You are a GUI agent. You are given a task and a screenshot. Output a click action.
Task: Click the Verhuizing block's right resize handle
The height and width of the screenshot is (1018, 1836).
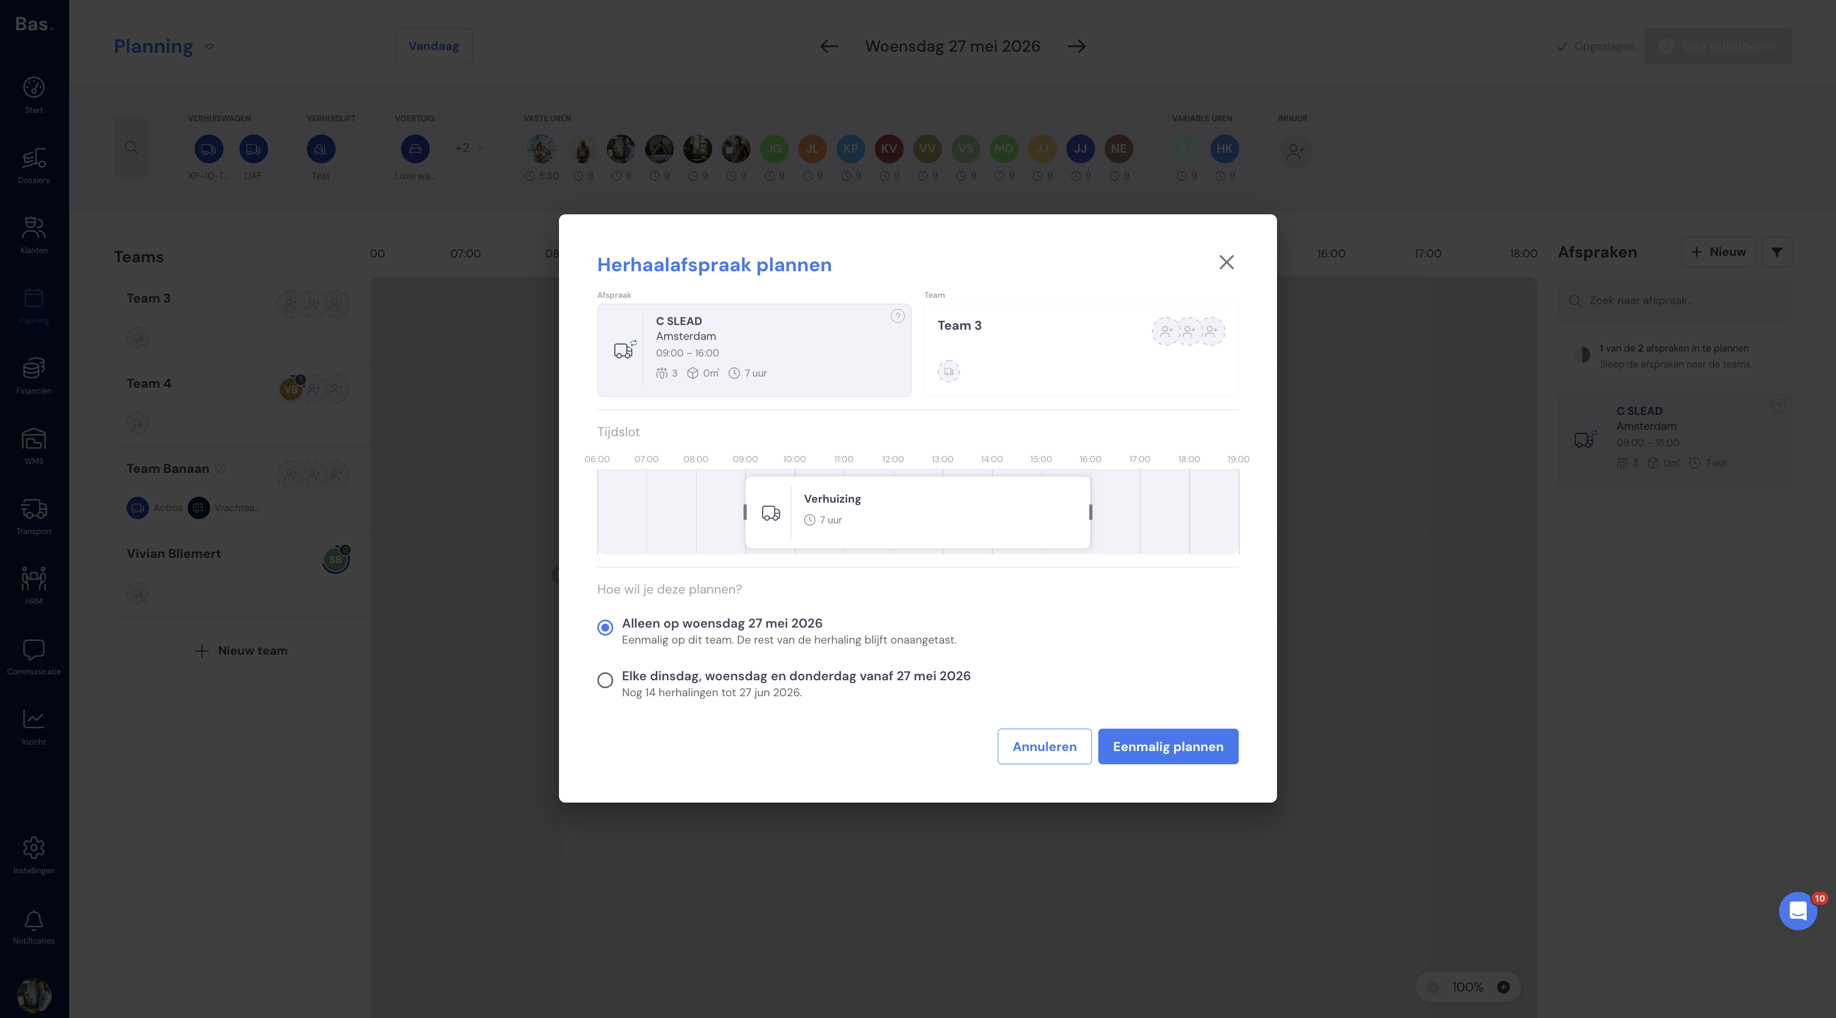[x=1090, y=512]
